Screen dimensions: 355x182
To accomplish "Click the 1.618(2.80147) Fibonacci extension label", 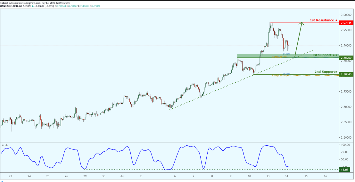I will (279, 76).
